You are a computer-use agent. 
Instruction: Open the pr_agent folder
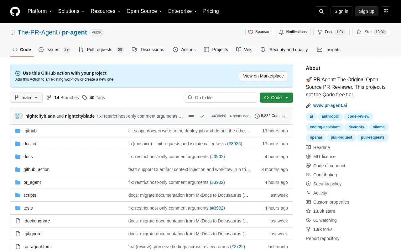tap(32, 182)
